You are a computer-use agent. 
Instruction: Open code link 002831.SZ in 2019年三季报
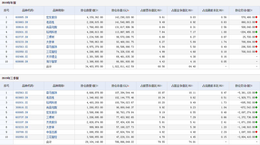22,103
